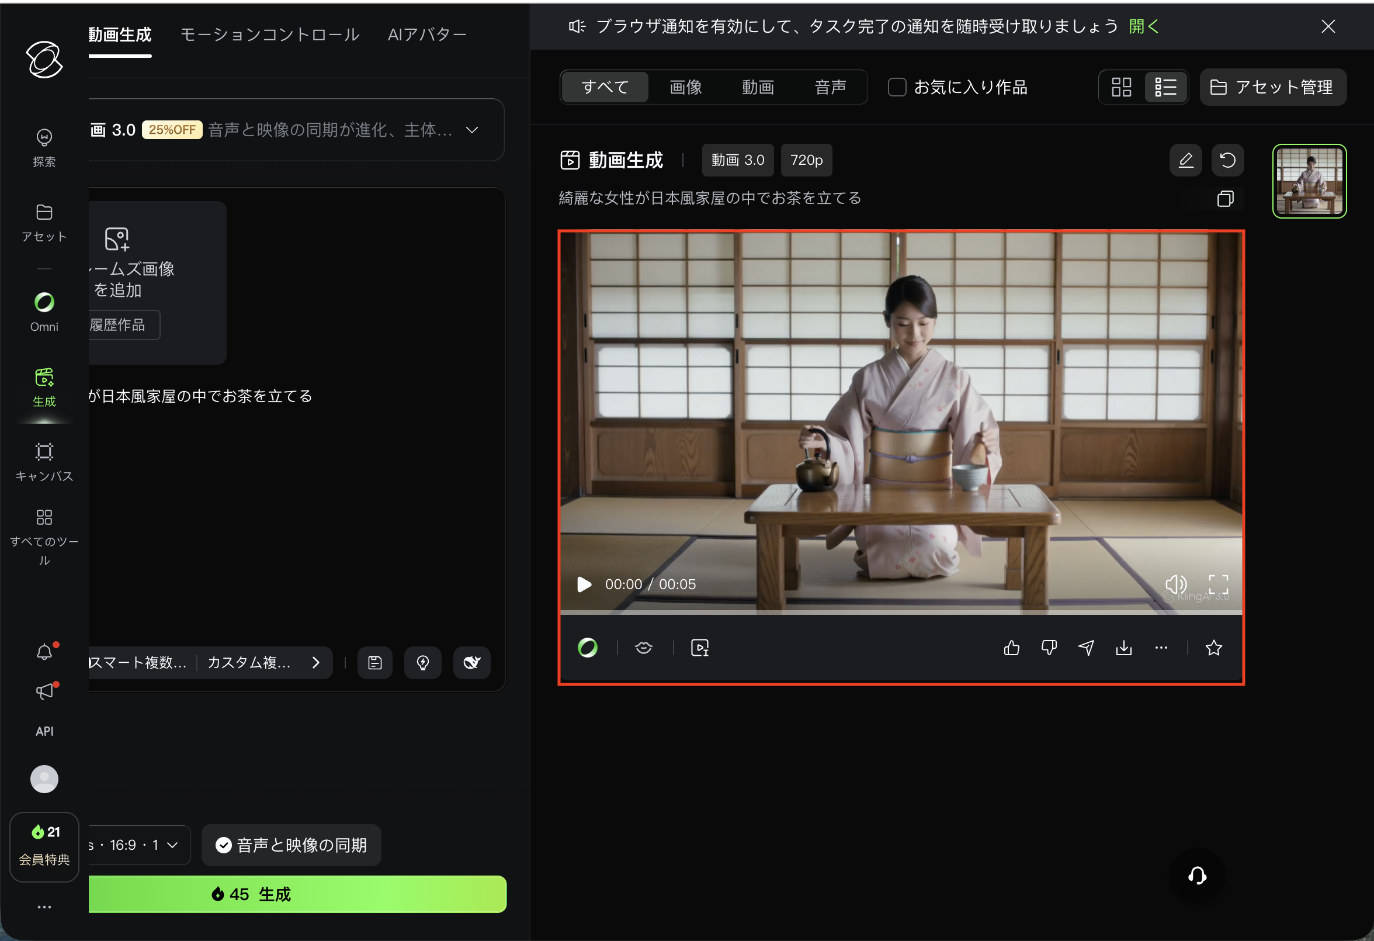Open the アセット管理 button
Viewport: 1374px width, 941px height.
[x=1272, y=88]
